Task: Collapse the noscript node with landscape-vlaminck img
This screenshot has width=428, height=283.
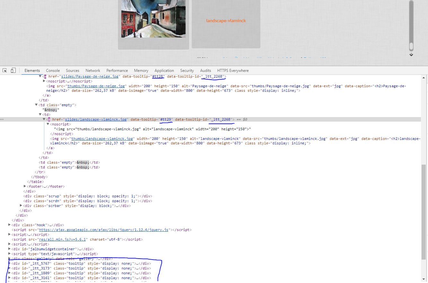Action: point(48,124)
